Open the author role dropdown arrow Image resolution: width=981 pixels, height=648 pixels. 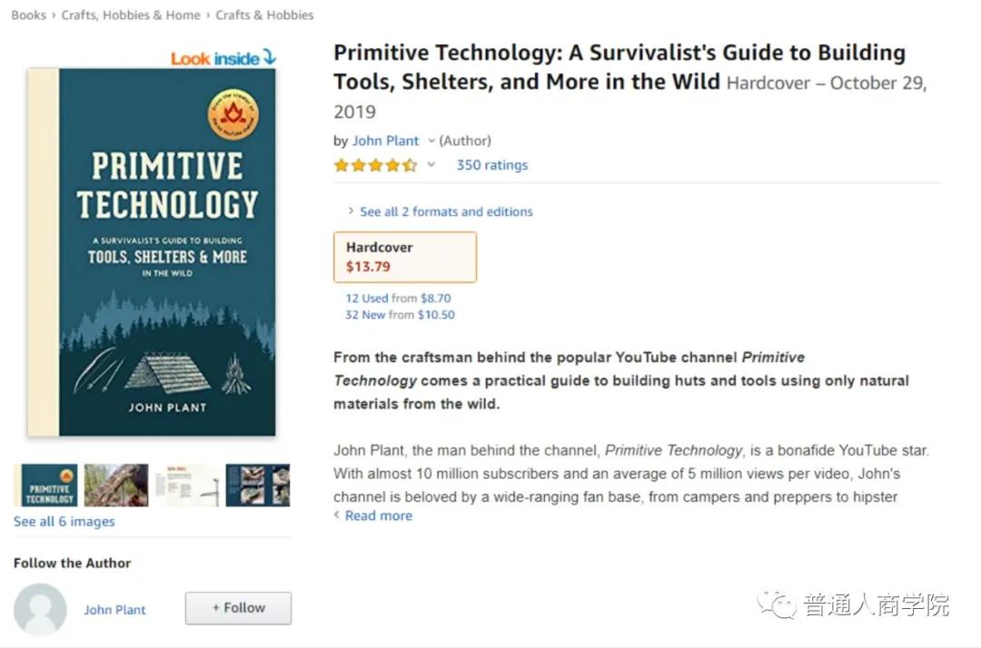(431, 141)
